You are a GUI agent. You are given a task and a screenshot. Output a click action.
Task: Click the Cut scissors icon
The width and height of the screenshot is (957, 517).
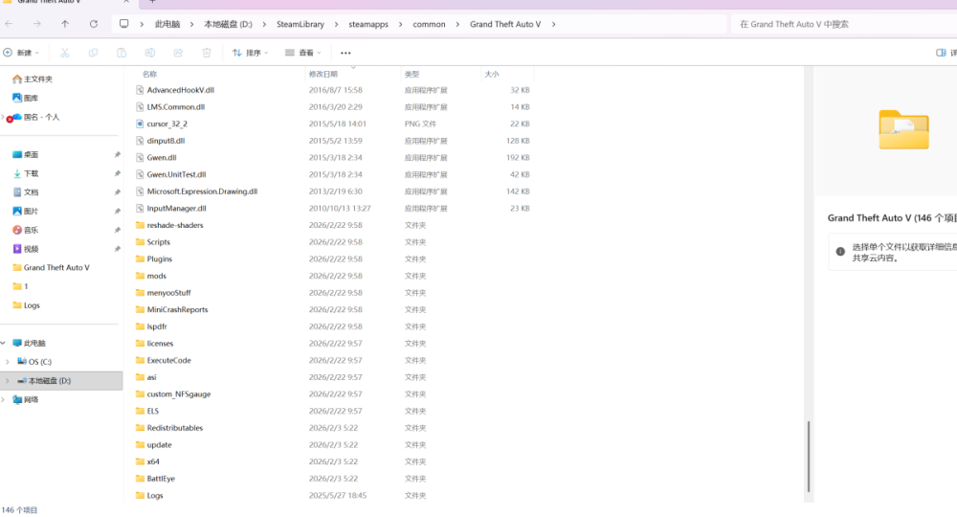pos(64,53)
